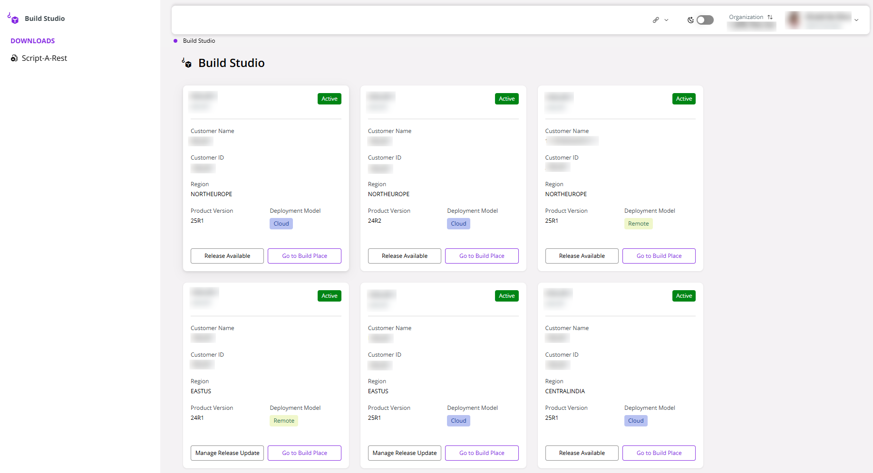Click the Build Studio logo in the sidebar
This screenshot has height=473, width=873.
[13, 19]
